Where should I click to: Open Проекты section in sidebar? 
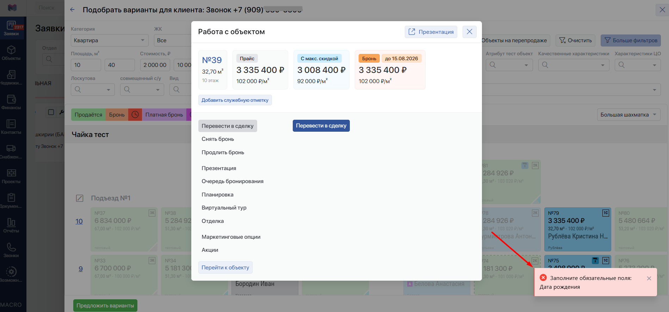click(12, 176)
